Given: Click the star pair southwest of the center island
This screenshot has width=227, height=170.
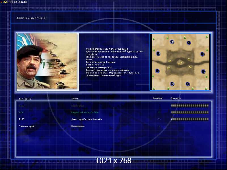Looking at the screenshot, I should point(168,68).
